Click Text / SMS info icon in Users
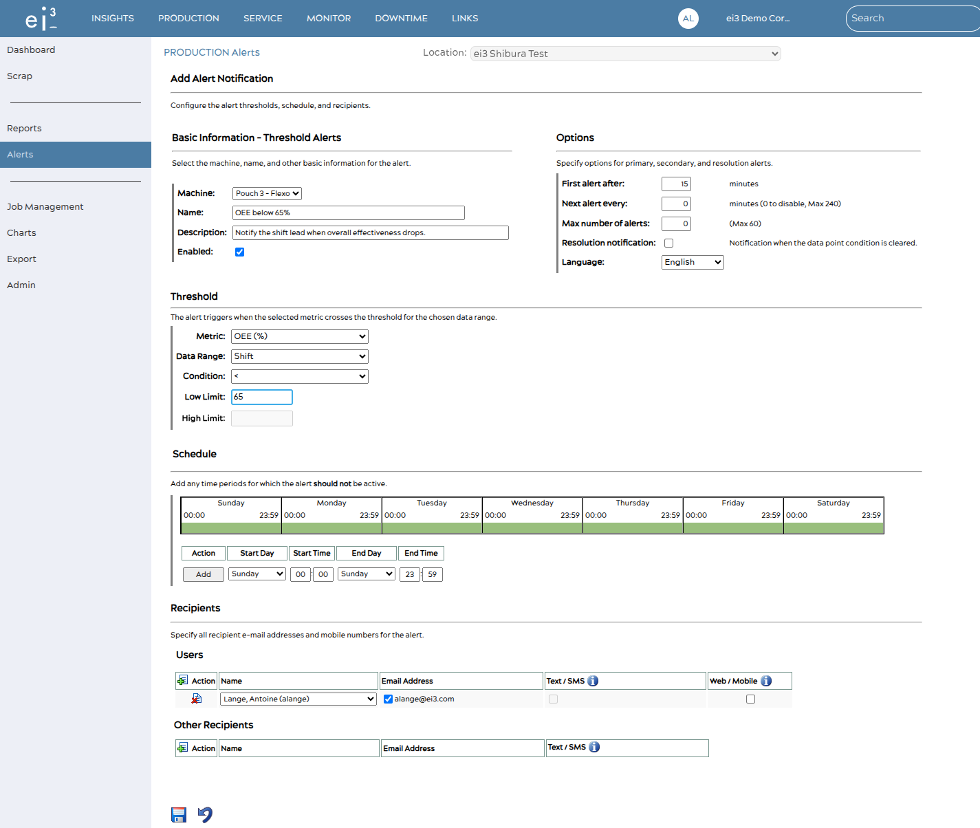Screen dimensions: 980x828 (593, 681)
